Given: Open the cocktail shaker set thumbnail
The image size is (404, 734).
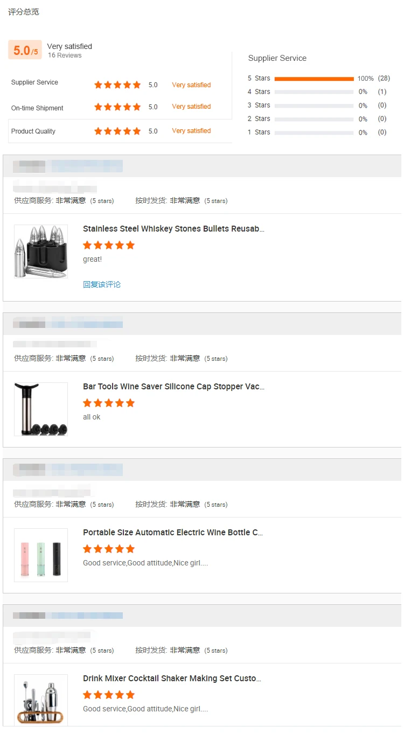Looking at the screenshot, I should pos(41,701).
